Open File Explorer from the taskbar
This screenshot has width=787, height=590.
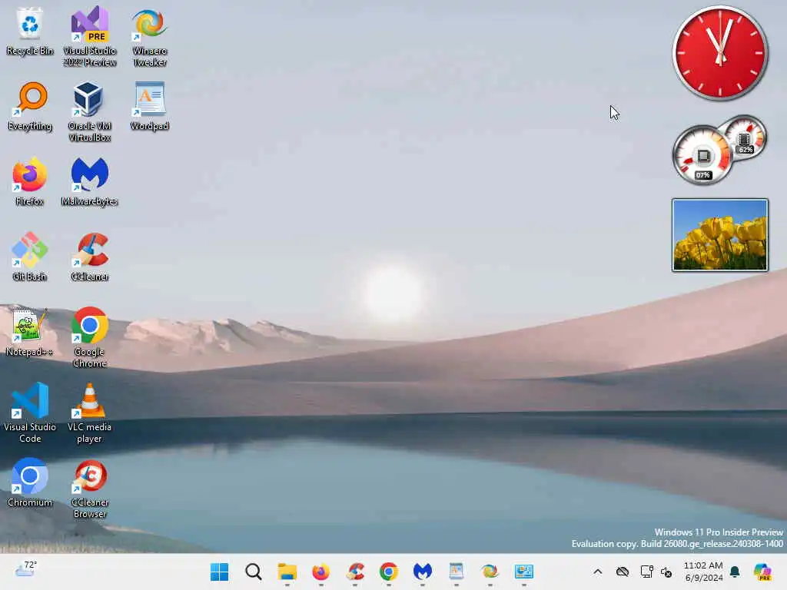coord(287,572)
